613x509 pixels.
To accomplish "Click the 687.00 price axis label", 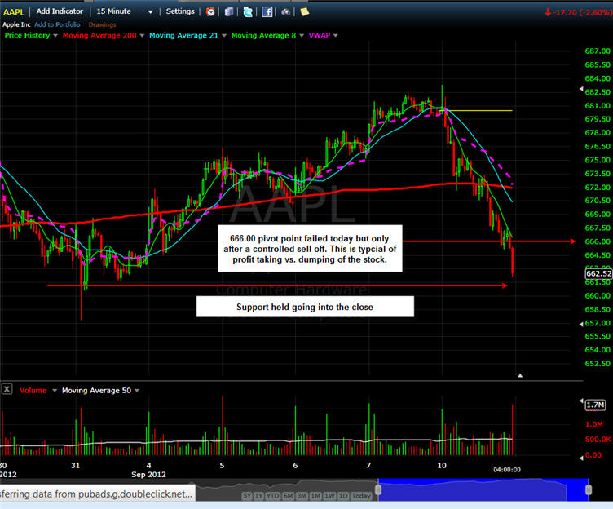I will pyautogui.click(x=598, y=51).
